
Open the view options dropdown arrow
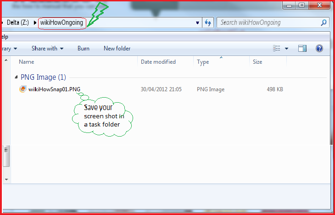(x=286, y=49)
